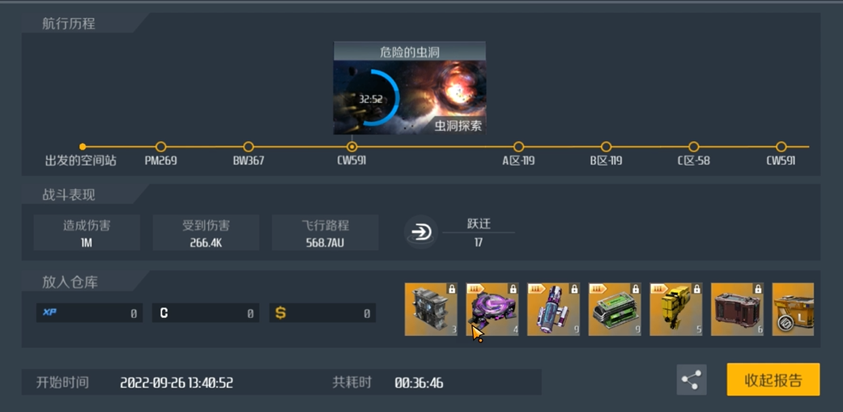Select the purple cylinder item with count 9

click(x=553, y=309)
